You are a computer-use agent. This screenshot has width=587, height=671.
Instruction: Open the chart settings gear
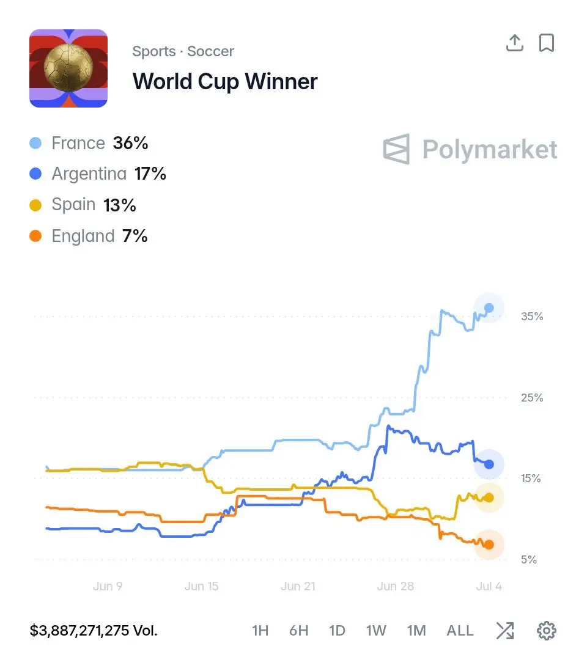tap(546, 630)
